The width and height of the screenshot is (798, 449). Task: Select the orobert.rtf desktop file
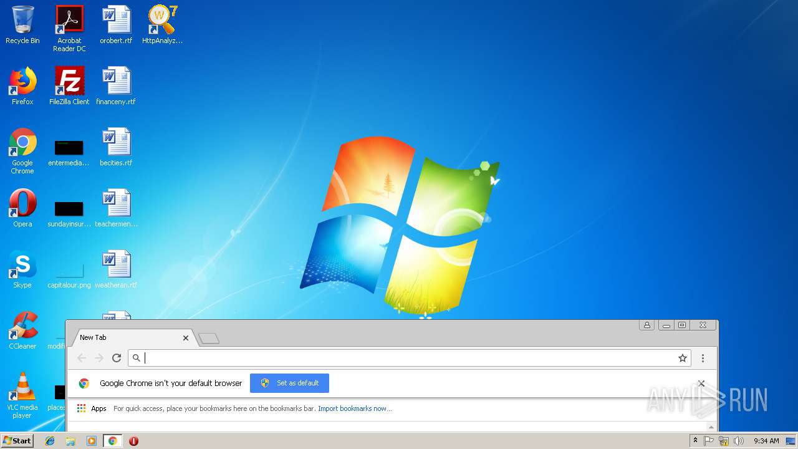pos(116,25)
